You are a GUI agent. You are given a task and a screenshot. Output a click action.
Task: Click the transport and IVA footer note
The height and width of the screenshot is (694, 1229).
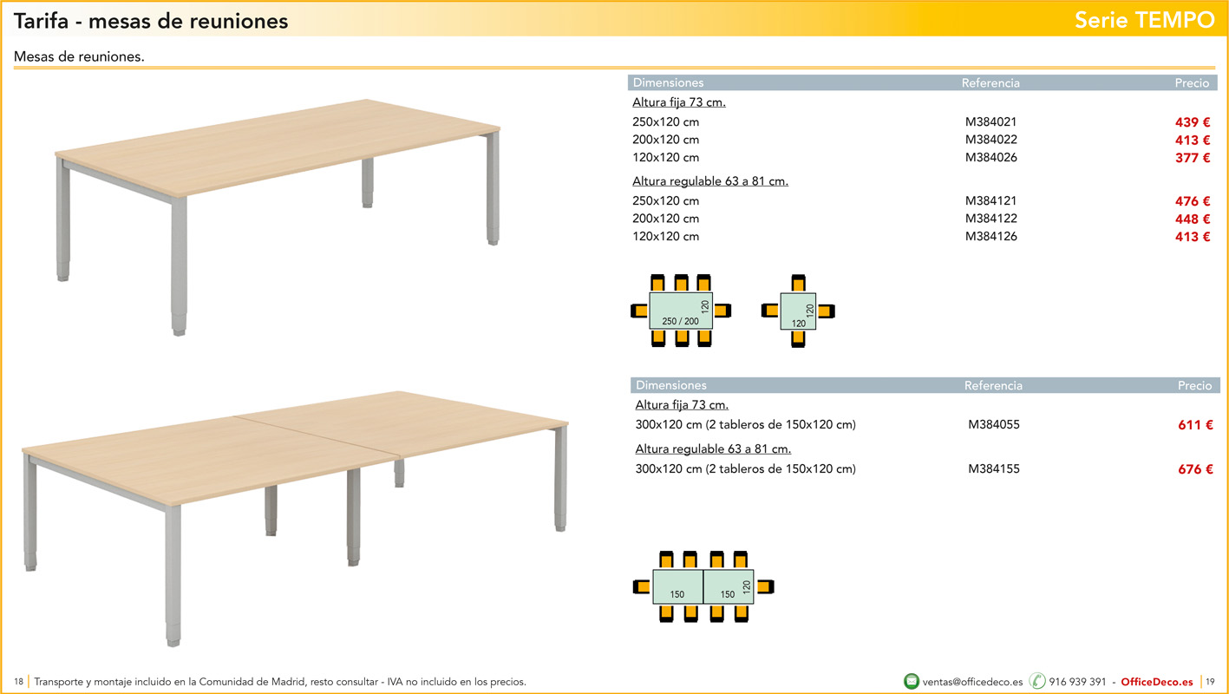click(279, 682)
